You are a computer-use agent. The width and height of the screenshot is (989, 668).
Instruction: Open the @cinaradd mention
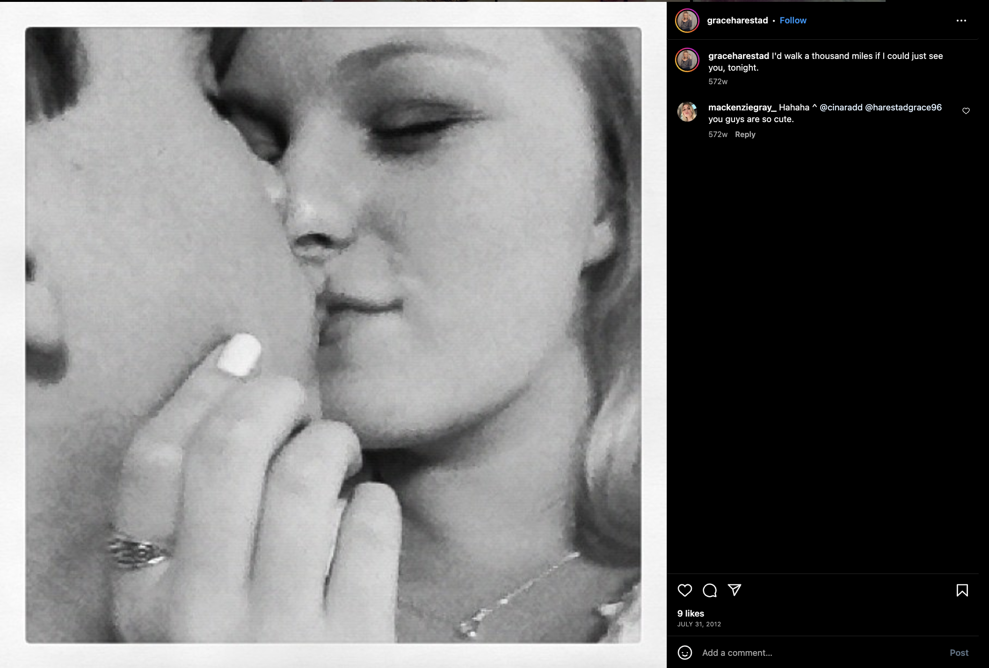[x=841, y=108]
